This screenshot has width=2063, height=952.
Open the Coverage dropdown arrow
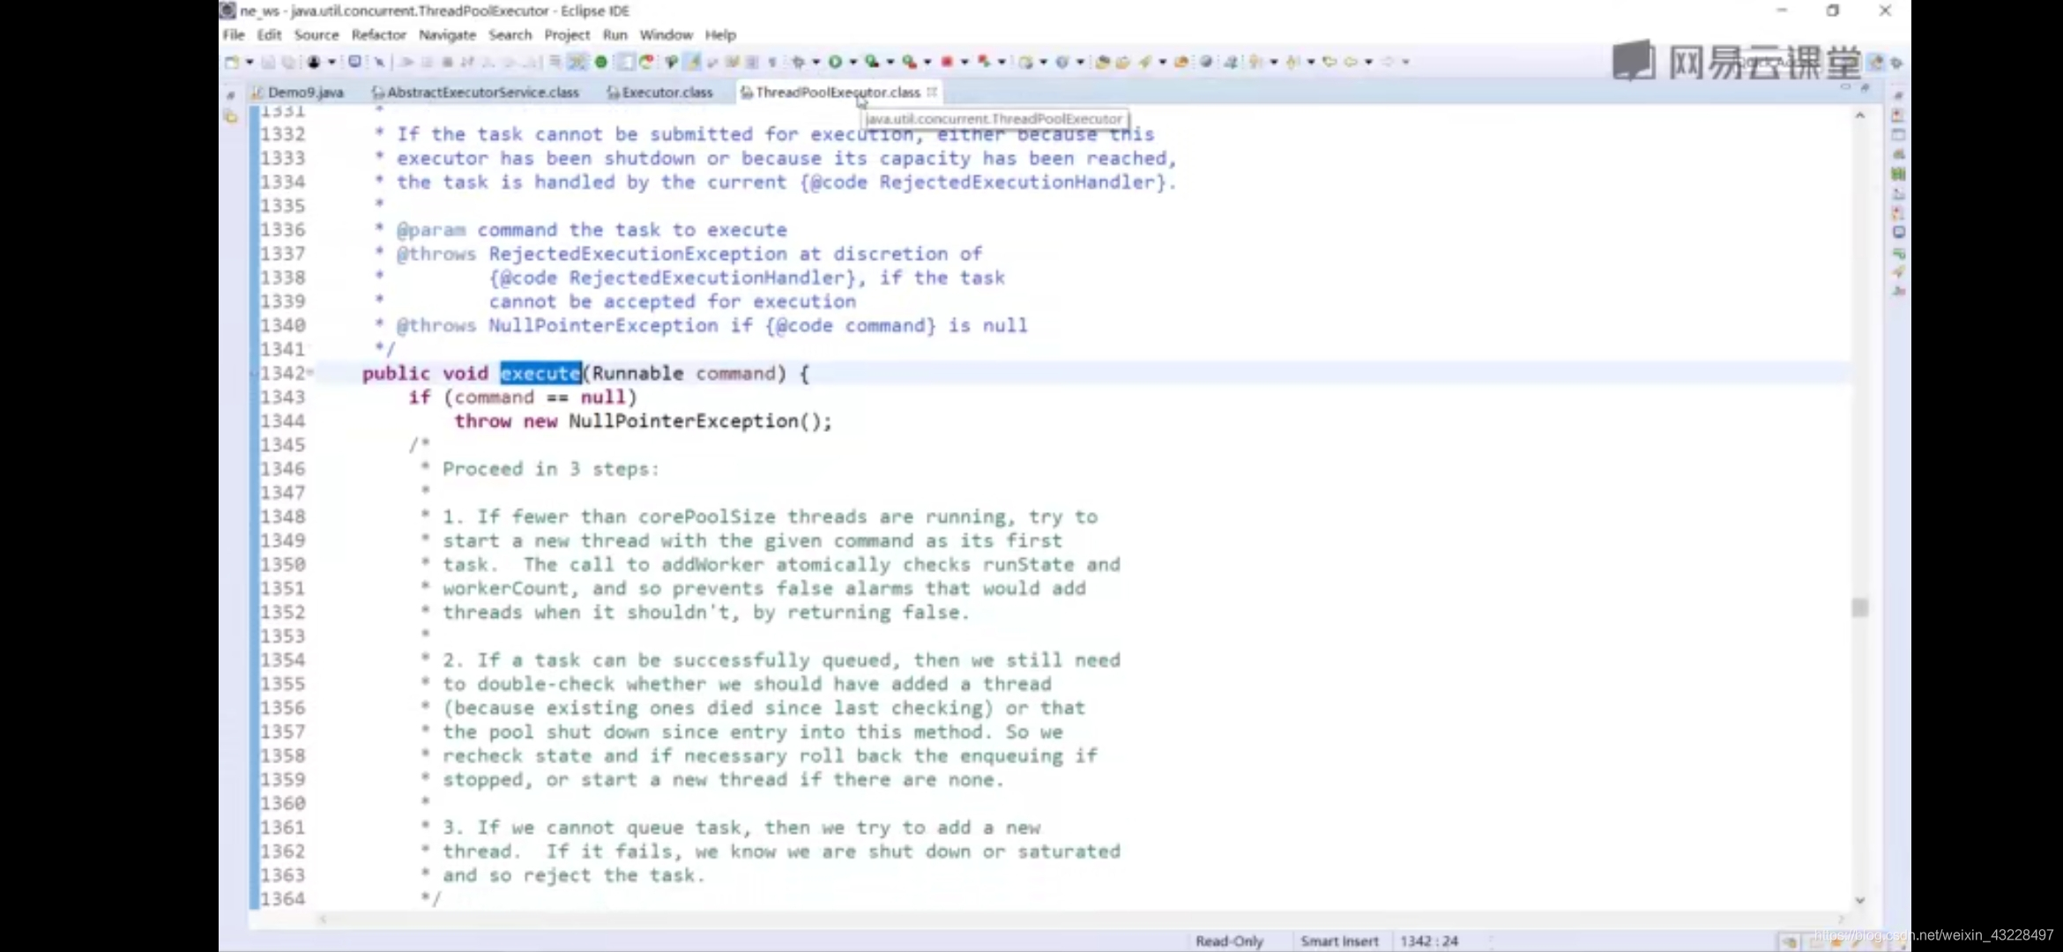pyautogui.click(x=890, y=62)
